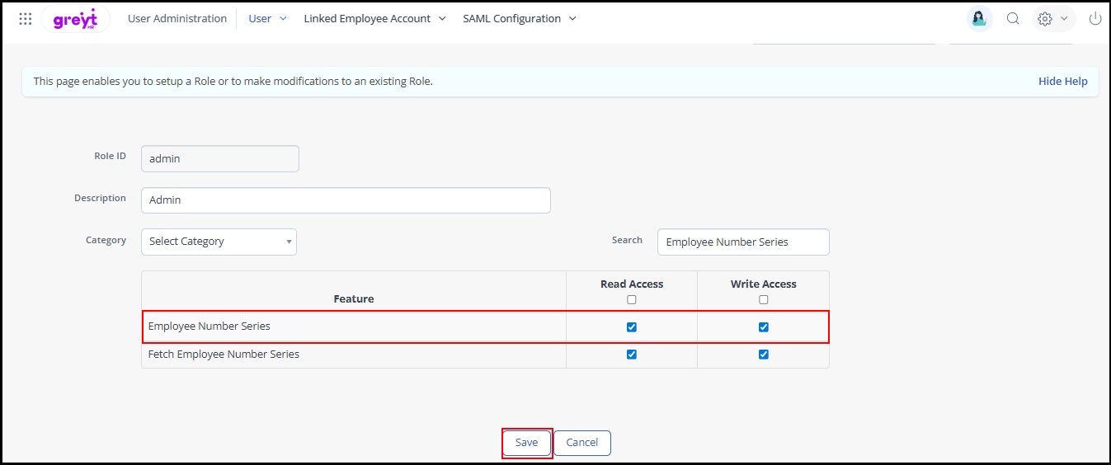Toggle Read Access for Employee Number Series

pyautogui.click(x=632, y=327)
